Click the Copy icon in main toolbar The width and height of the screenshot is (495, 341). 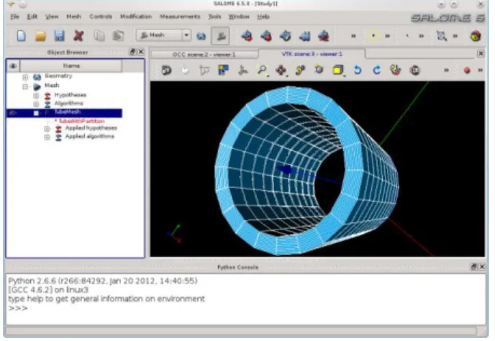99,36
